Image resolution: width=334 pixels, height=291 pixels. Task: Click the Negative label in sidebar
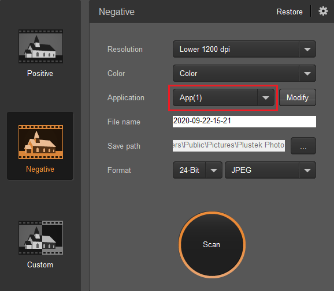[x=40, y=169]
